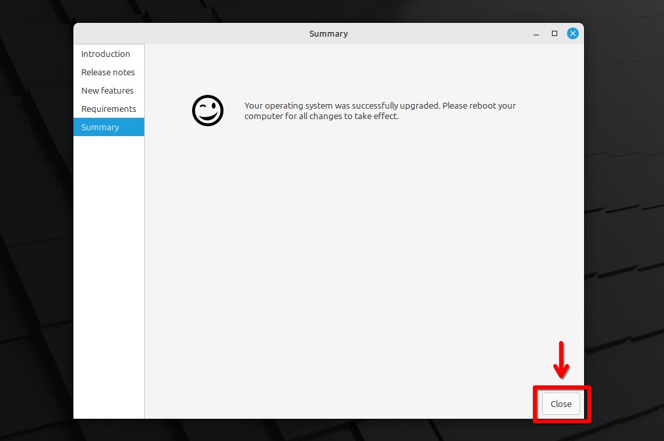Click the empty title bar left of Summary
The width and height of the screenshot is (664, 441).
click(x=191, y=33)
